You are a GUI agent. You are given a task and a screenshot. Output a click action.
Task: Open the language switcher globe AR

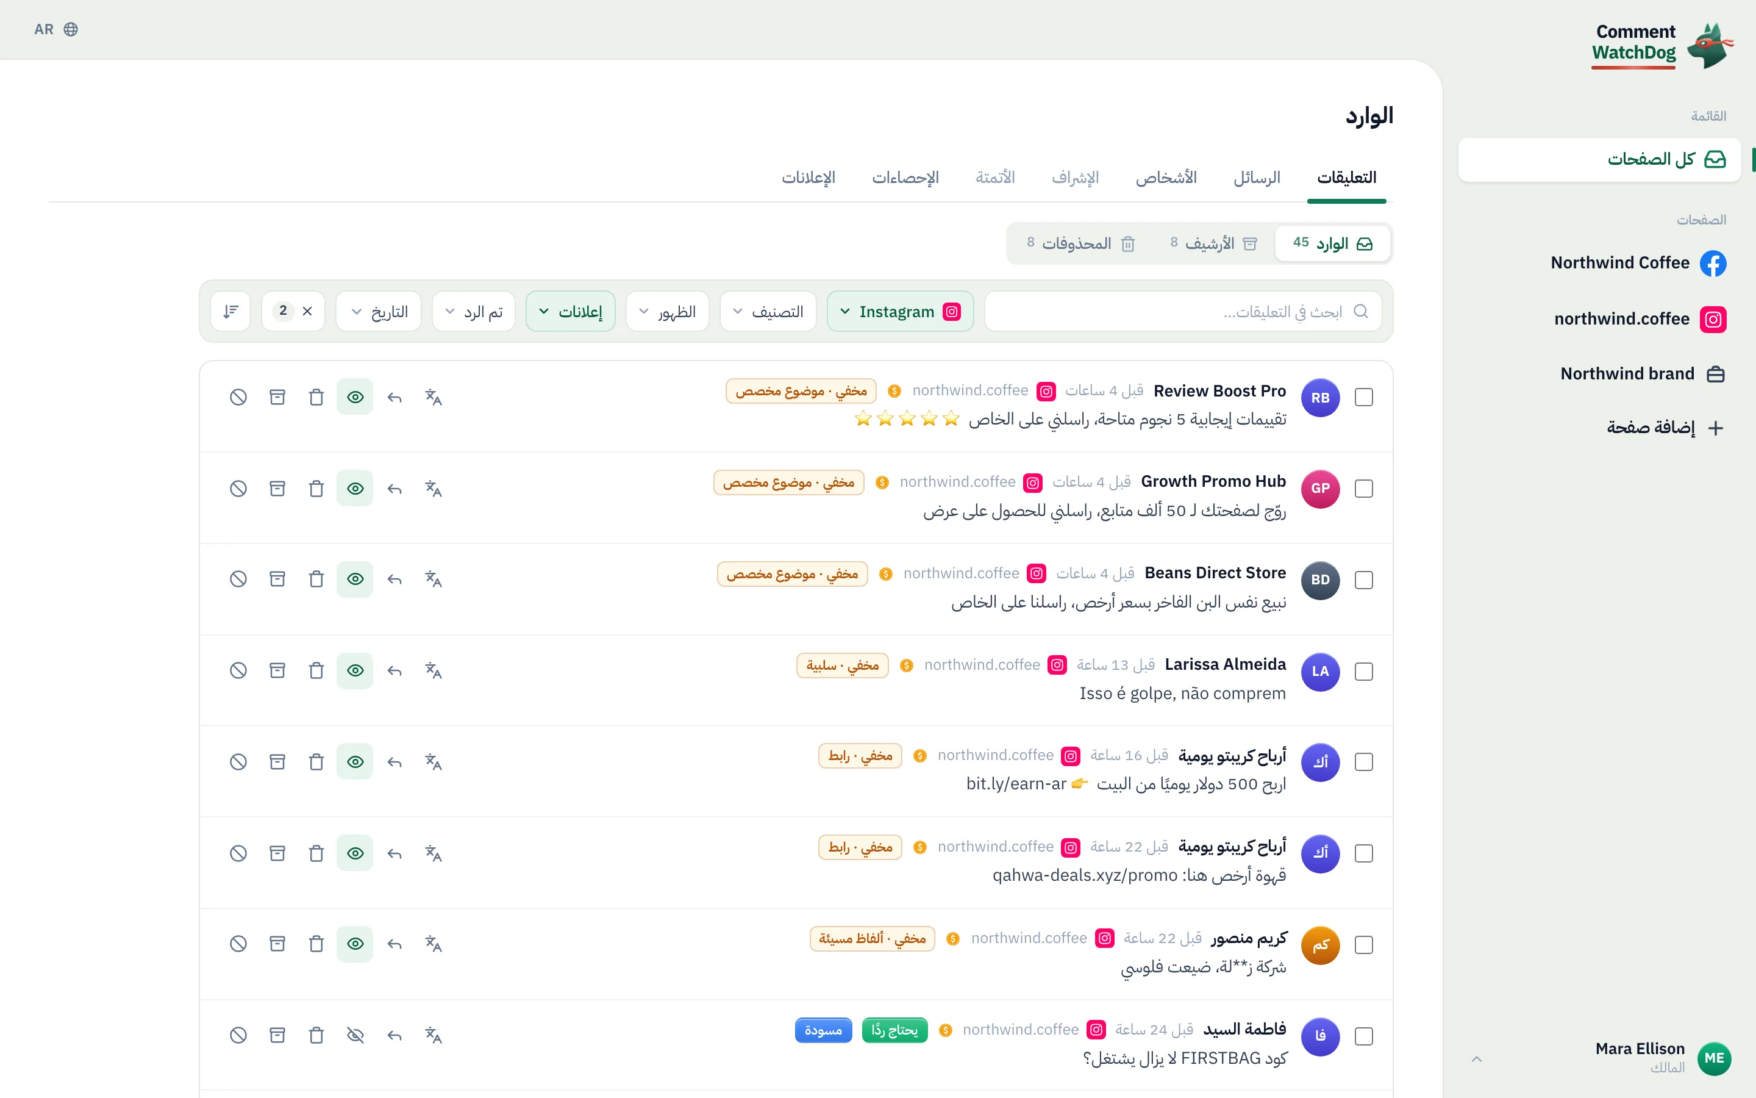[x=56, y=29]
